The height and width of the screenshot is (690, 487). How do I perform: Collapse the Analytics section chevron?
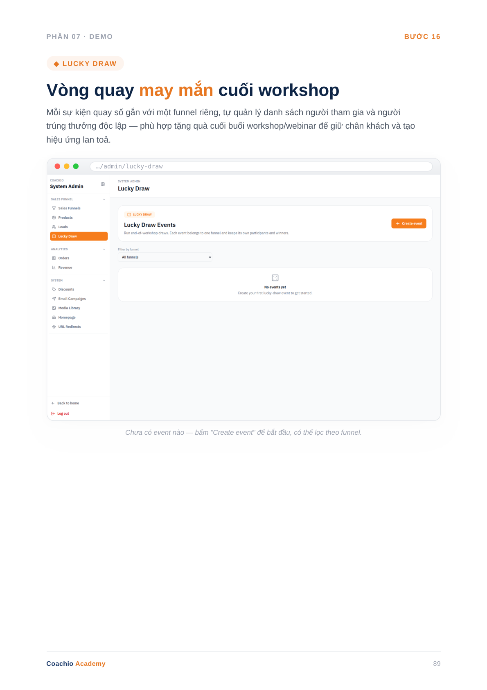[x=104, y=249]
